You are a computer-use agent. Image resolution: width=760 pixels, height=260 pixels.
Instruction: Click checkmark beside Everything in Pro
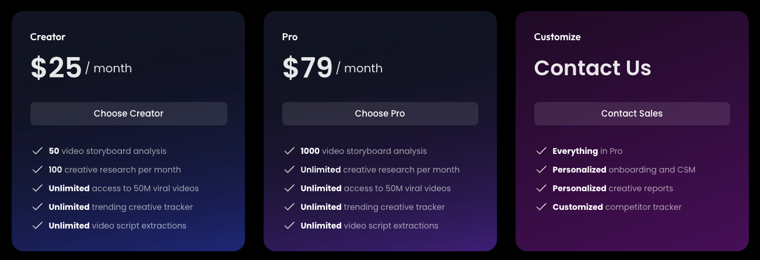pos(541,151)
